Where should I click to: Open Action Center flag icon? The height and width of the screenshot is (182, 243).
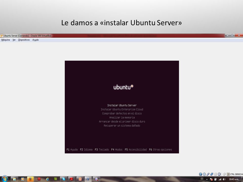tap(211, 179)
